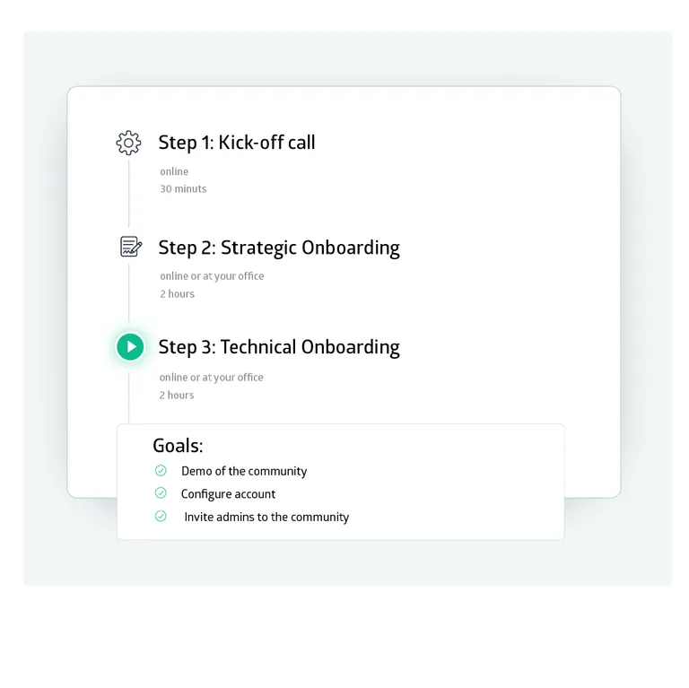
Task: Click the online label under Step 1
Action: pyautogui.click(x=174, y=171)
